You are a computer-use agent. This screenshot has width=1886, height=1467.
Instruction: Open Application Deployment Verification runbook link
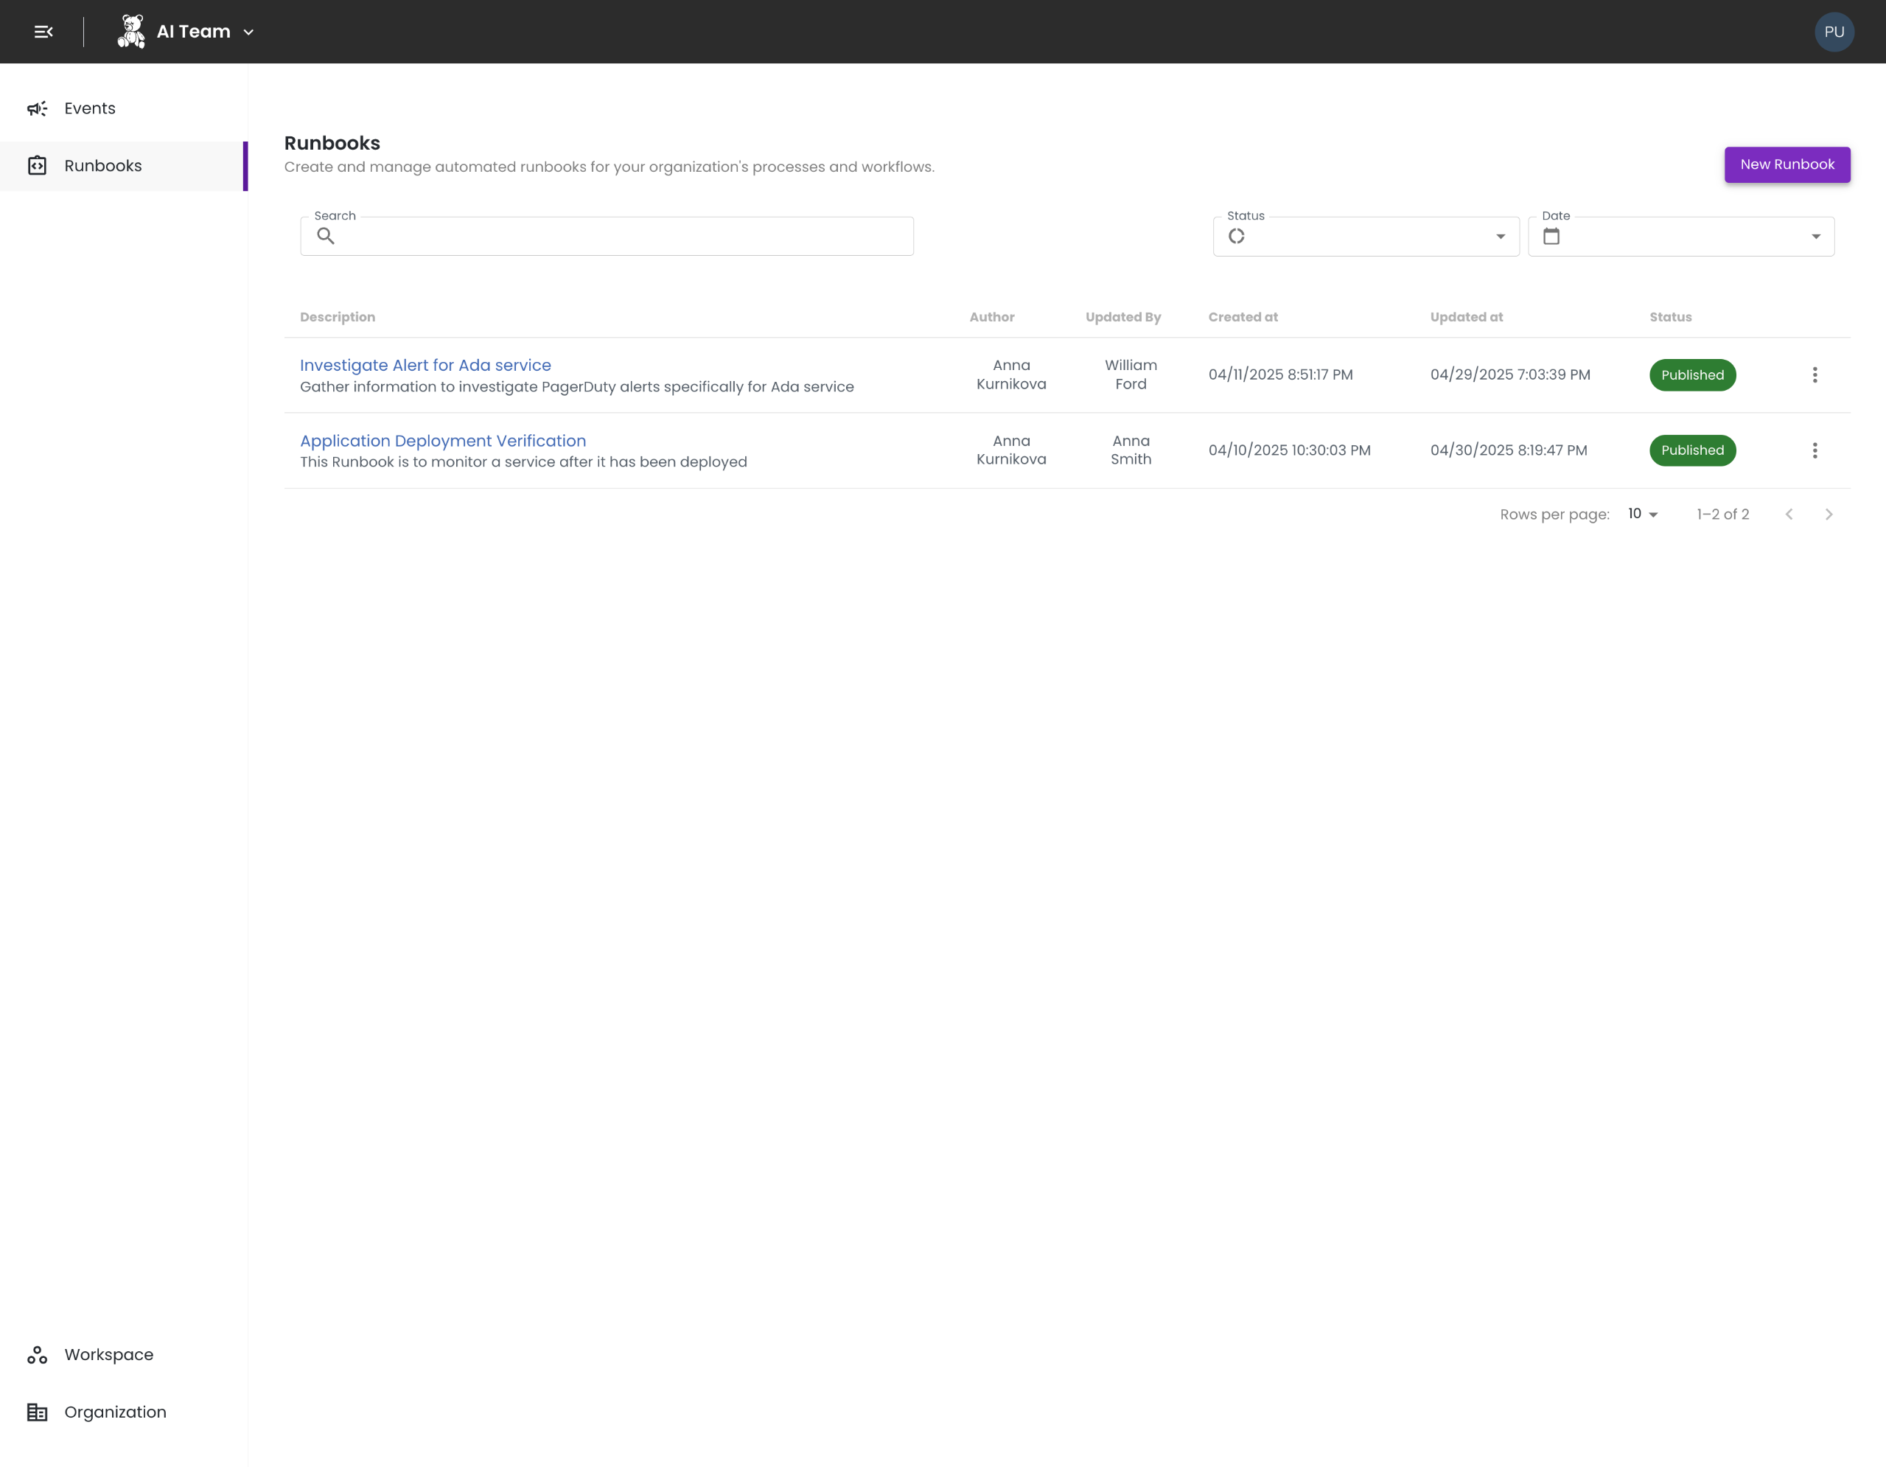point(442,441)
